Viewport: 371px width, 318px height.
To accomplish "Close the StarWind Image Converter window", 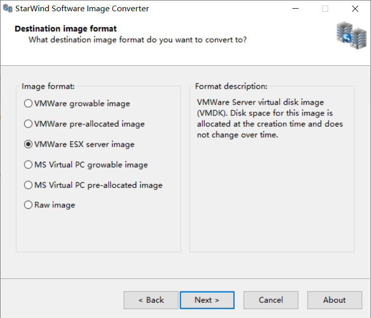I will click(355, 9).
